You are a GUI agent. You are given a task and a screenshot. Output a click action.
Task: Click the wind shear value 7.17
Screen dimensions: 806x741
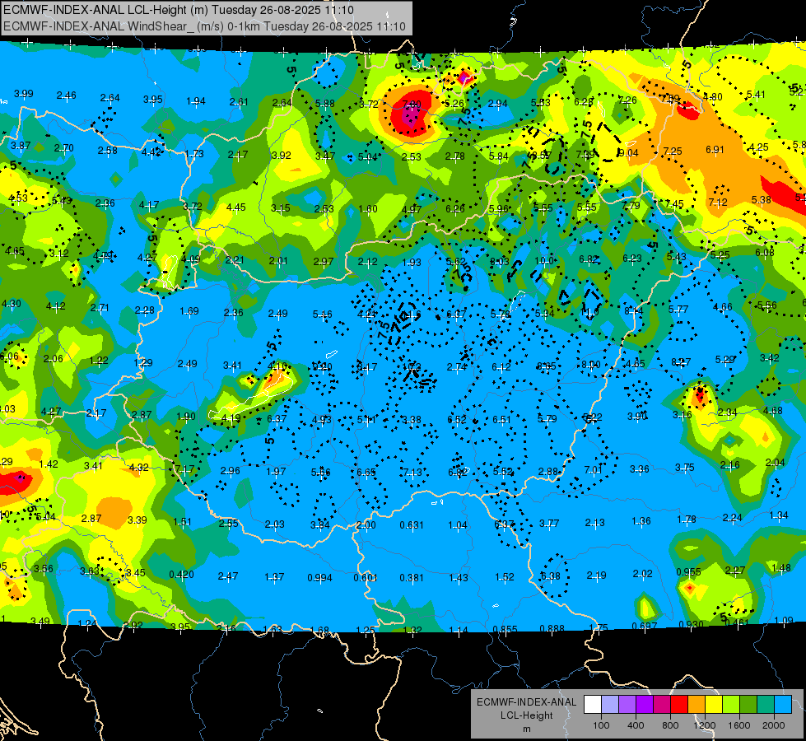(x=184, y=469)
